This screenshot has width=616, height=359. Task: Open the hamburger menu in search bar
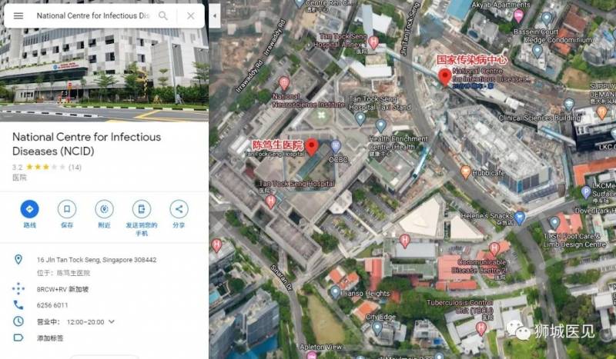[x=18, y=15]
